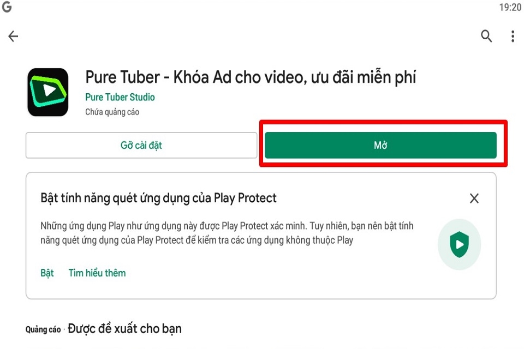Image resolution: width=524 pixels, height=349 pixels.
Task: Click Bật to enable Play Protect scanning
Action: click(47, 273)
